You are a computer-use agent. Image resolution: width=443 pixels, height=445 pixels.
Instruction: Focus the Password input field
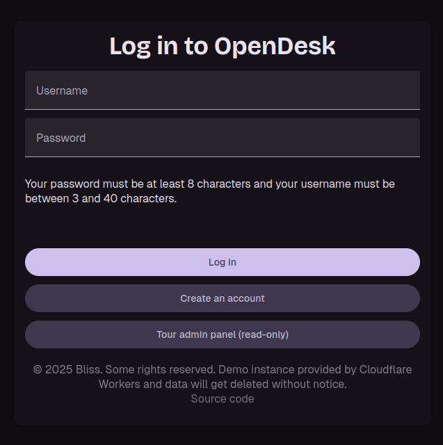click(x=222, y=138)
